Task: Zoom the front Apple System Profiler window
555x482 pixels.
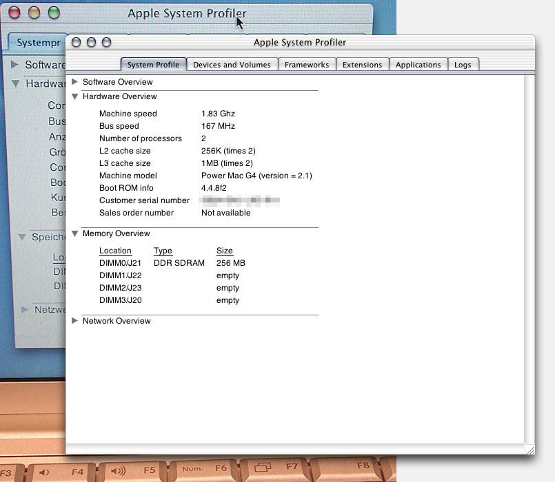Action: click(x=107, y=43)
